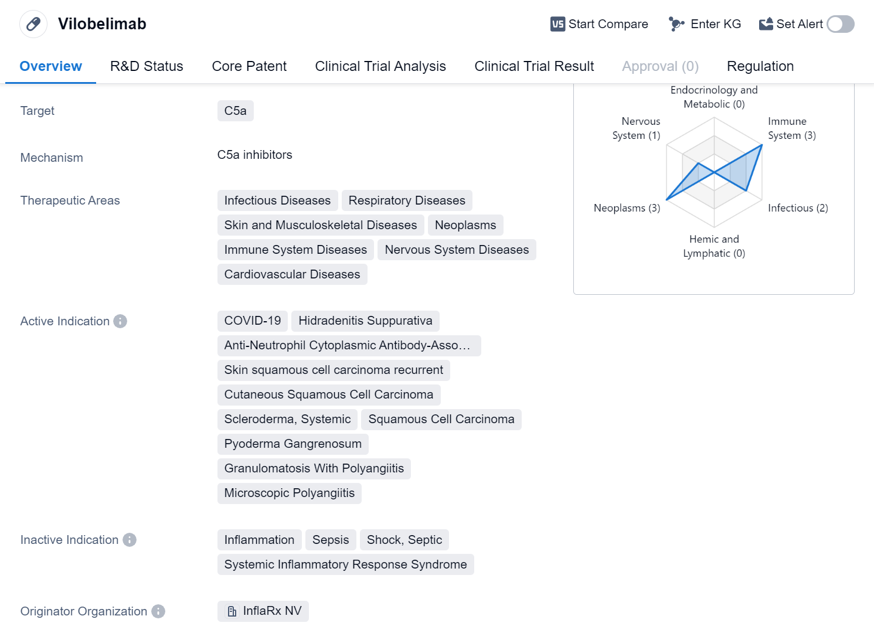The height and width of the screenshot is (633, 874).
Task: Select the Hidradenitis Suppurativa indication tag
Action: pyautogui.click(x=365, y=321)
